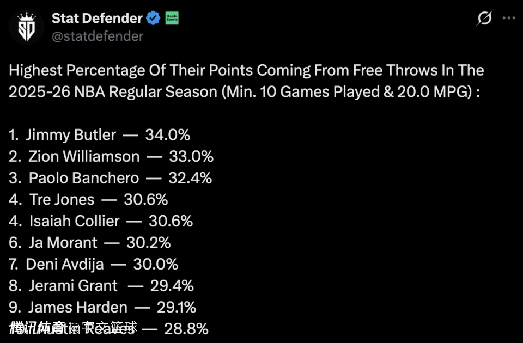The image size is (523, 343).
Task: Open Grok via the slashed-circle icon
Action: point(484,19)
